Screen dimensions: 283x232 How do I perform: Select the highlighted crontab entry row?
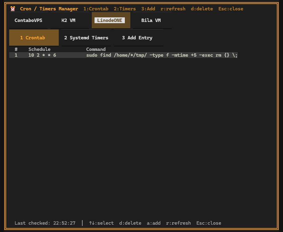pos(122,55)
